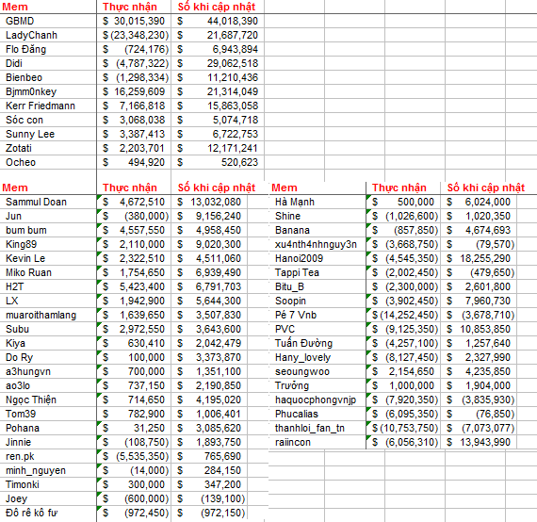This screenshot has width=537, height=522.
Task: Select the Trưởng cell
Action: pos(317,385)
